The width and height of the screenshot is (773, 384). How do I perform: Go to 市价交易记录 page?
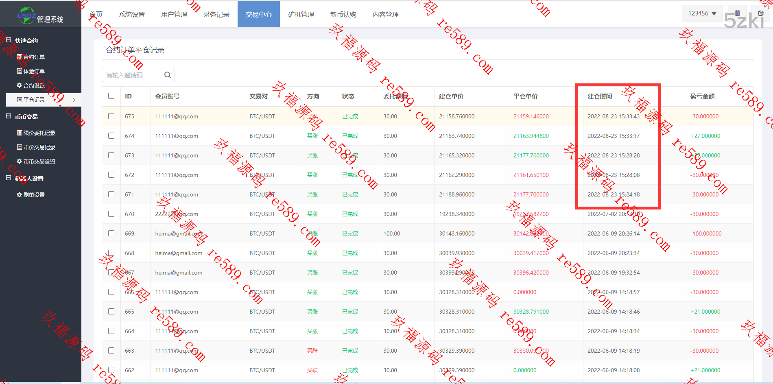39,147
